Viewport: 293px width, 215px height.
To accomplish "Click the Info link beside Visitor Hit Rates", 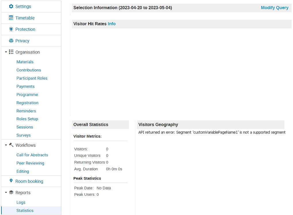I will pos(112,24).
